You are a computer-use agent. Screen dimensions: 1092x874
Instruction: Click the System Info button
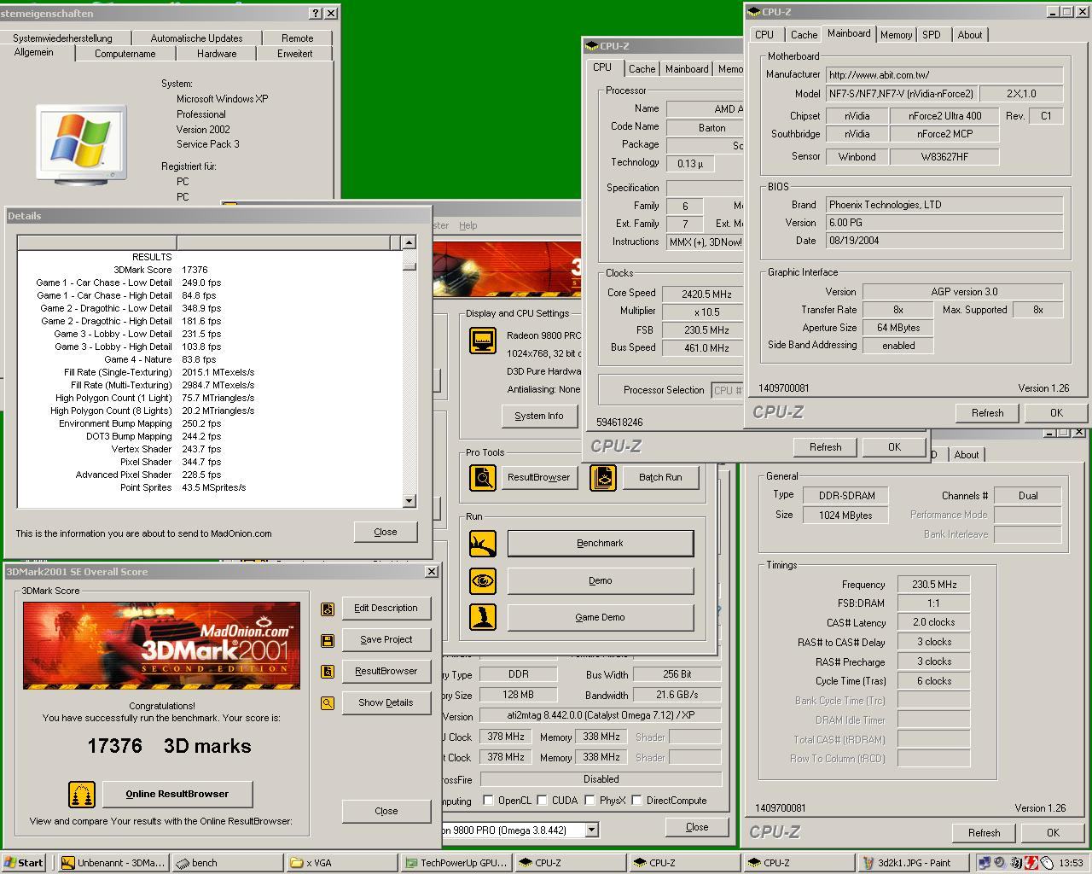click(x=539, y=416)
